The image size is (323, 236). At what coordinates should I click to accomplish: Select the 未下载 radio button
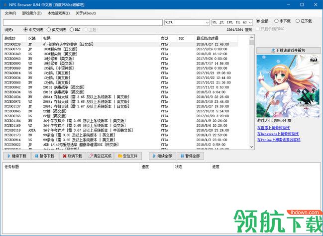pyautogui.click(x=282, y=21)
